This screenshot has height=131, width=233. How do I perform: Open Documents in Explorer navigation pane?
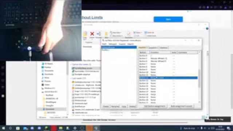pyautogui.click(x=48, y=71)
